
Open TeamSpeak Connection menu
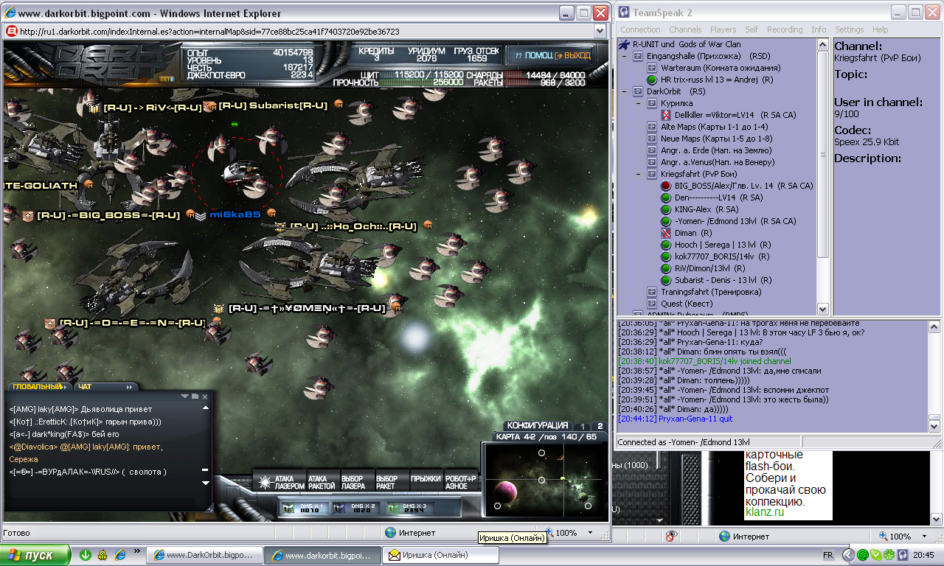point(640,29)
